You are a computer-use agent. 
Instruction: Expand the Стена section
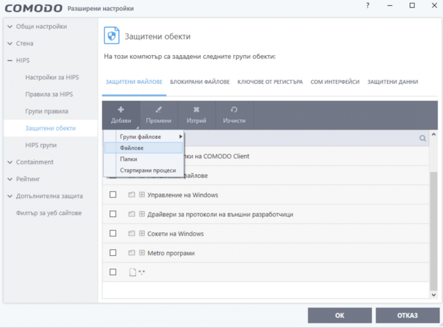[10, 43]
